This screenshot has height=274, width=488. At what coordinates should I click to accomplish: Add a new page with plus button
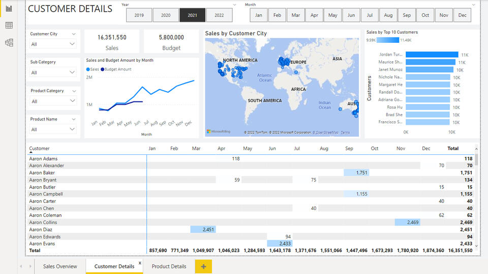(x=203, y=266)
